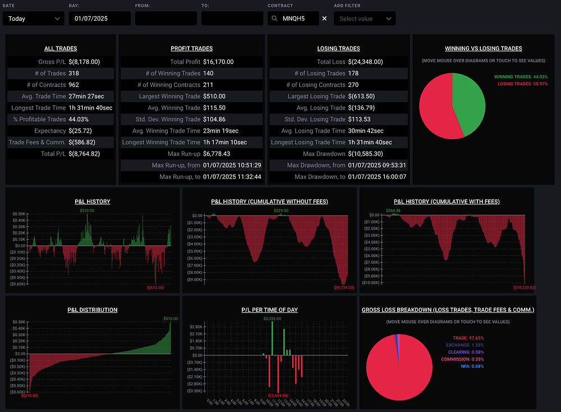Screen dimensions: 561x412
Task: Click the NFA: 0.08% legend entry
Action: tap(472, 366)
